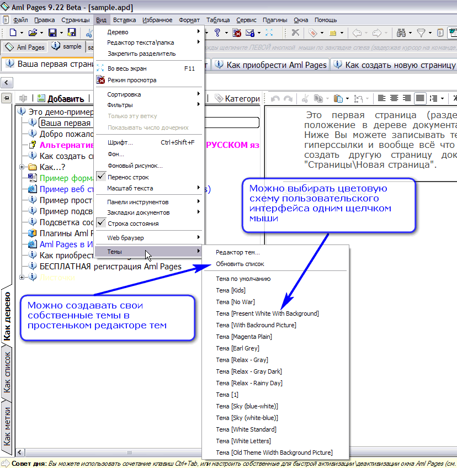Screen dimensions: 457x468
Task: Click the view mode red X icon
Action: pos(237,33)
